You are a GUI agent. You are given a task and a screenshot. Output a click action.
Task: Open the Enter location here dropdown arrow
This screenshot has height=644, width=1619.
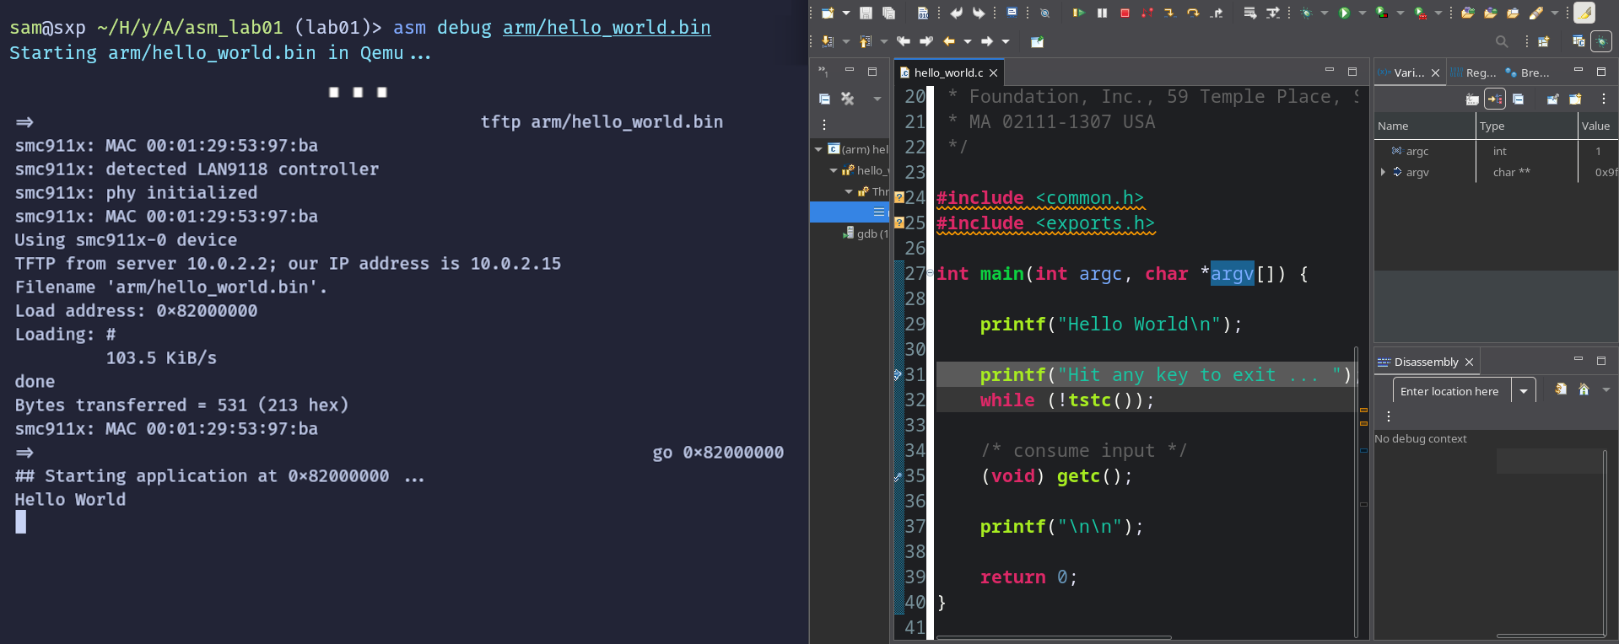1524,391
